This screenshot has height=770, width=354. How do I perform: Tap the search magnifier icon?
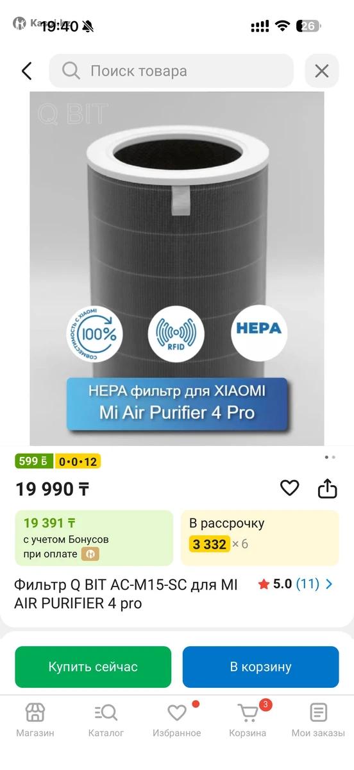pos(71,71)
